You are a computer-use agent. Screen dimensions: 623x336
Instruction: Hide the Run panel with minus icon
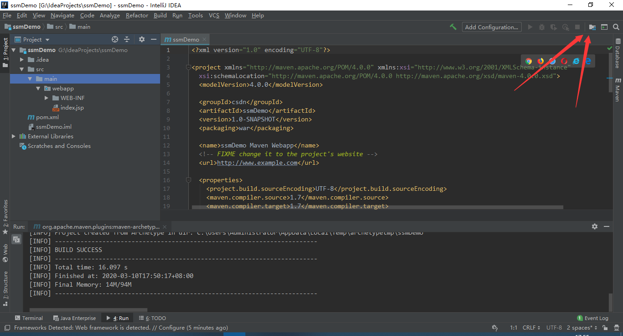607,226
